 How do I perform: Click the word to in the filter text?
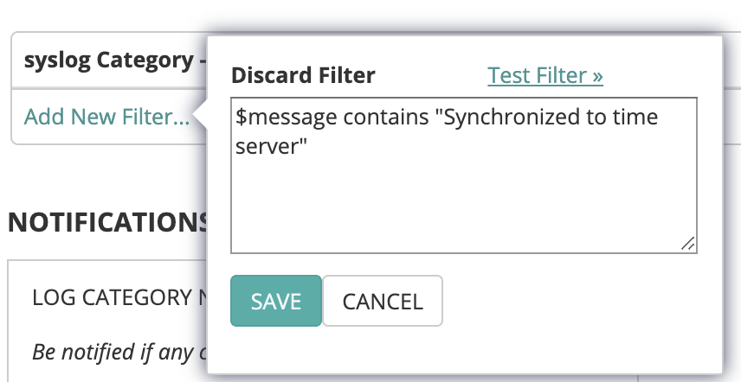pos(595,117)
